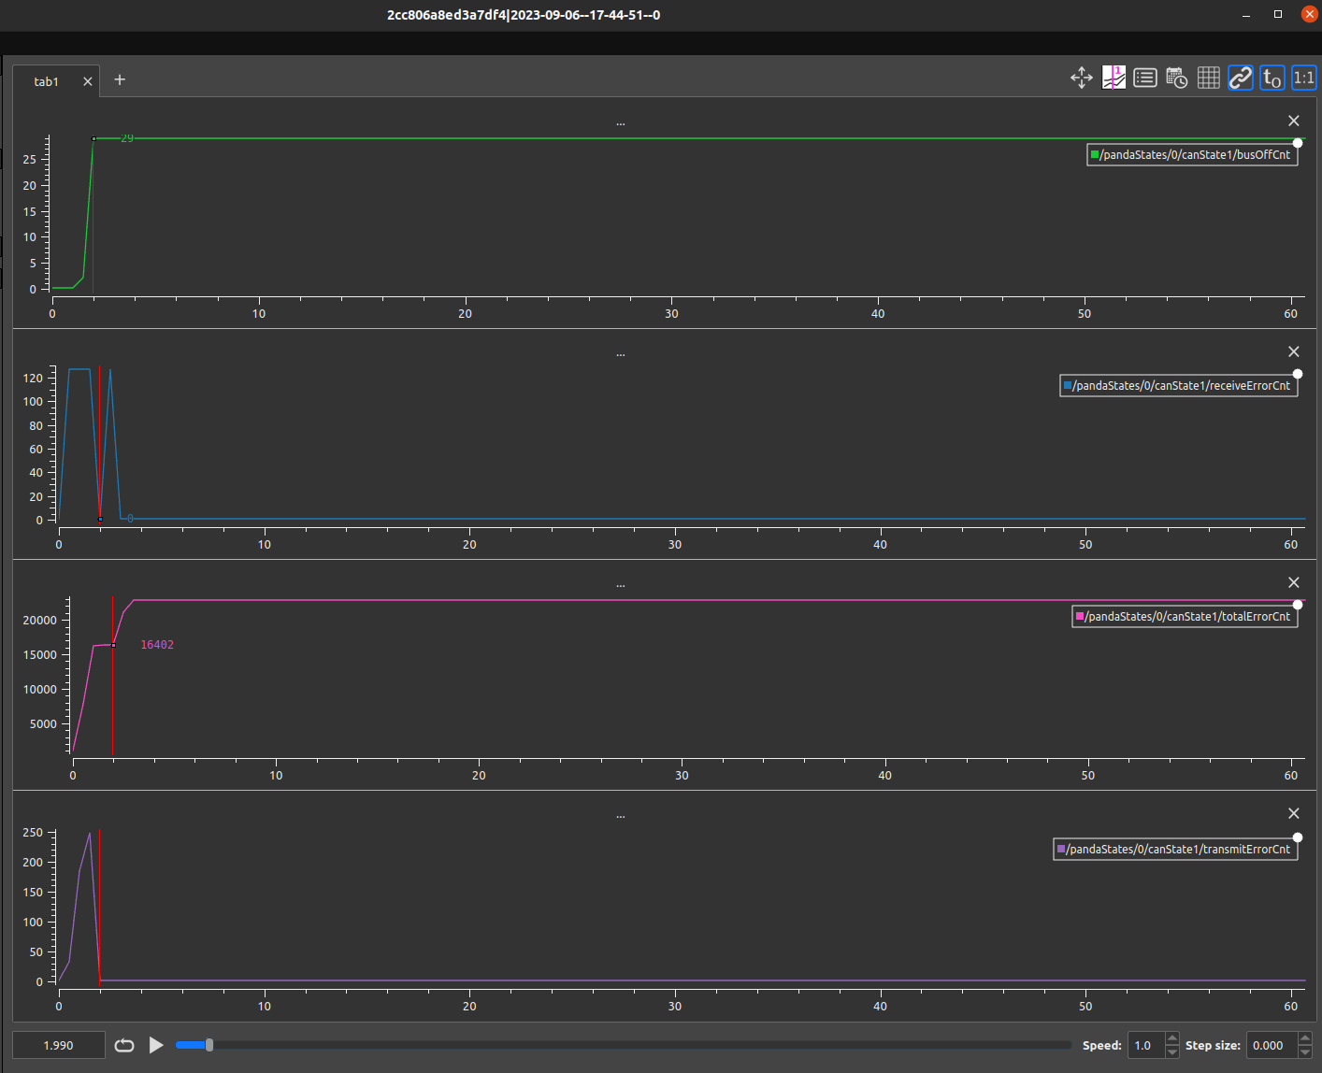The width and height of the screenshot is (1322, 1073).
Task: Enable the time tracker line tool
Action: click(x=1114, y=78)
